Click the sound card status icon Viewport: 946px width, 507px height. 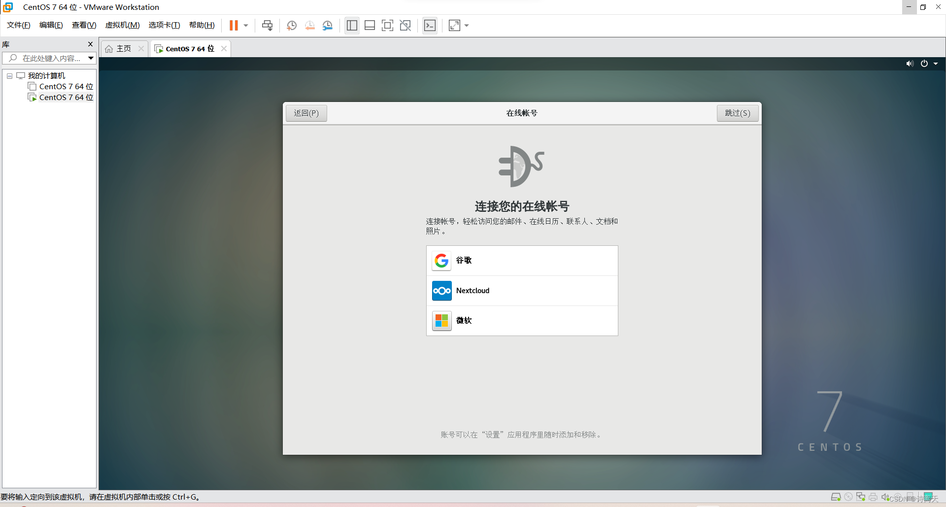(x=885, y=497)
